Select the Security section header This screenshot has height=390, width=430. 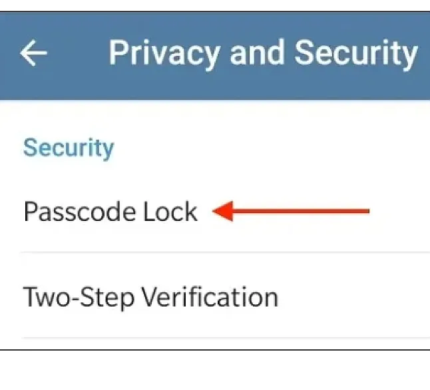click(x=69, y=148)
